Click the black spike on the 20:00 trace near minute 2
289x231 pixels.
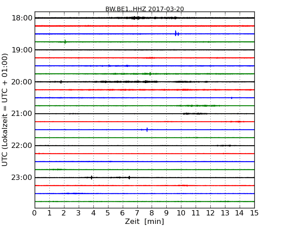[61, 82]
